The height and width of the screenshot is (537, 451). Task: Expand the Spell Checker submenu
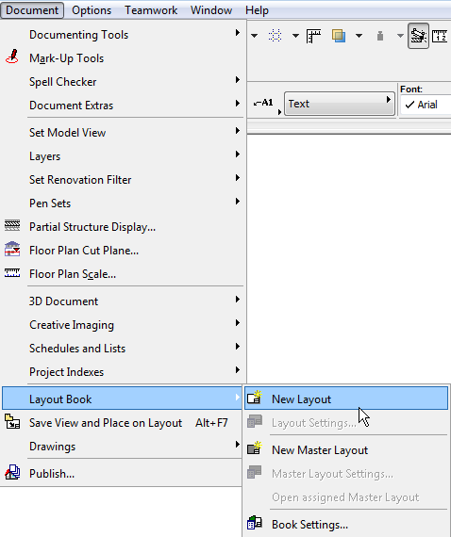tap(123, 82)
